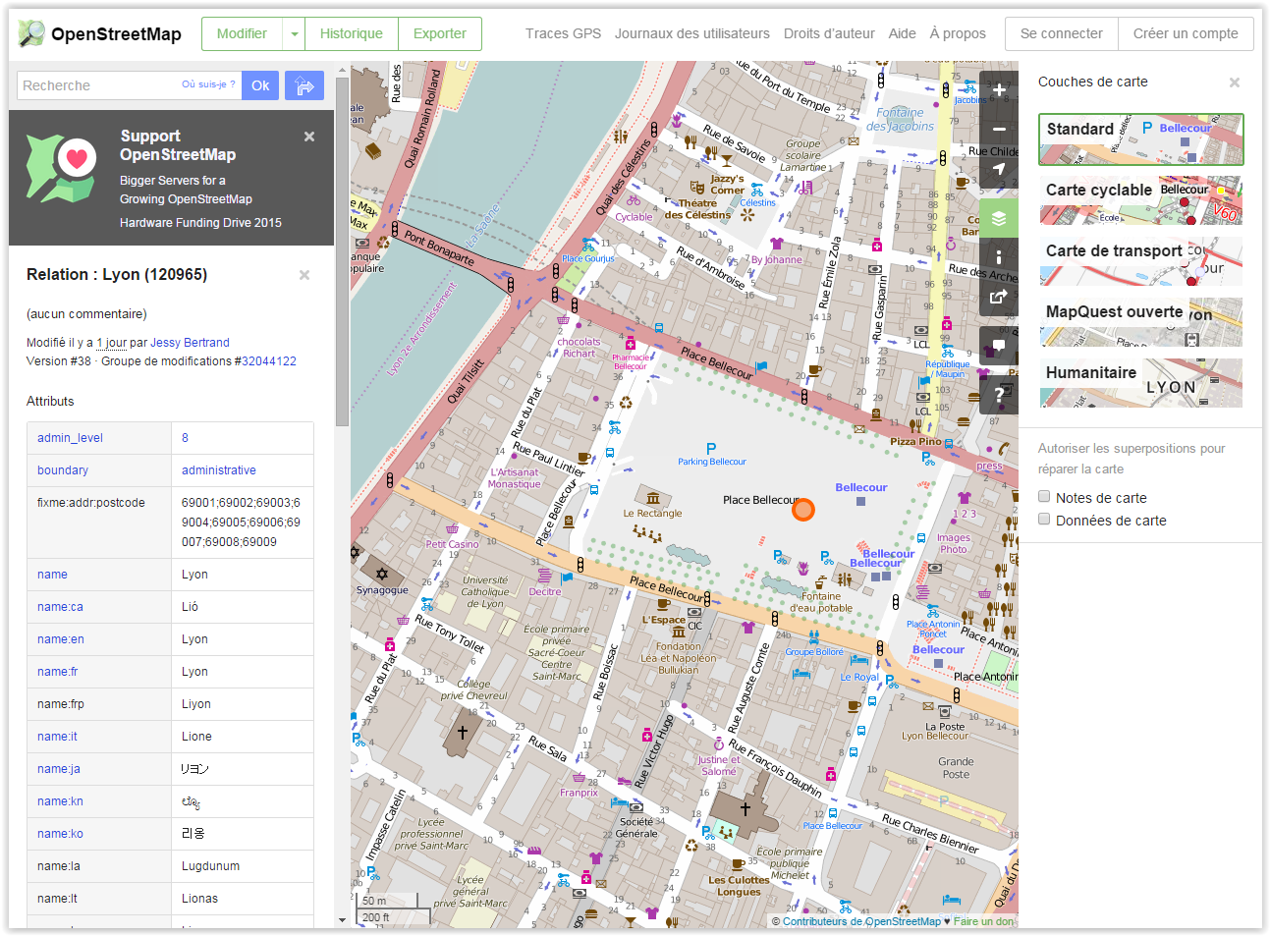Zoom out on the map
The image size is (1270, 936).
(999, 130)
